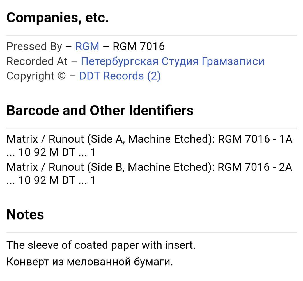Click the "RGM 7016 - 2A" runout code

click(255, 167)
